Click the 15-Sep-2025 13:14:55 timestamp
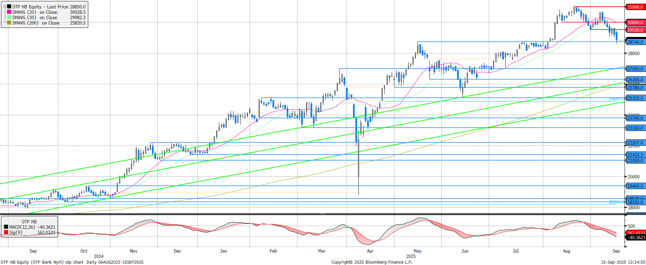Screen dimensions: 646x265 (x=623, y=262)
